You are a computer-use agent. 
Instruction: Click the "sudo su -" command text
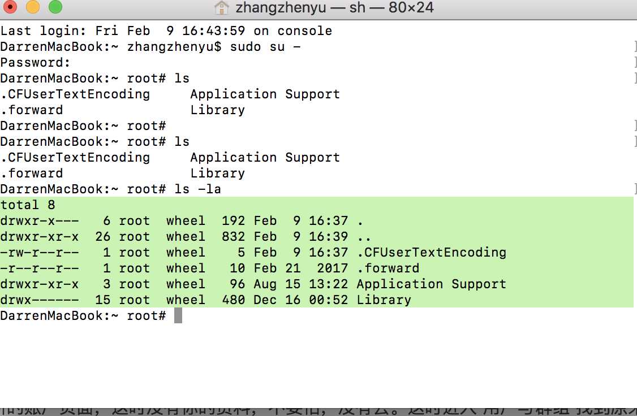click(265, 46)
